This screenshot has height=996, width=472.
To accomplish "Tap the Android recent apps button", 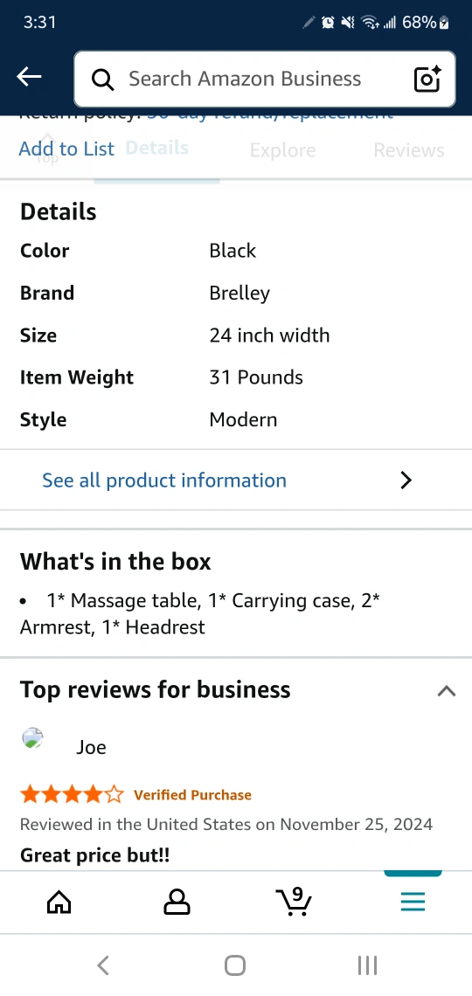I will coord(367,965).
